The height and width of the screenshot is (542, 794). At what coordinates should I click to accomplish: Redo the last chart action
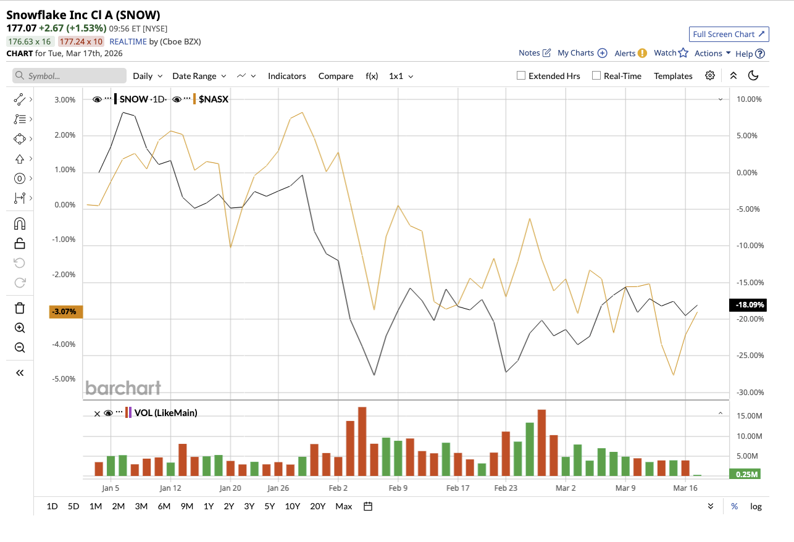tap(19, 283)
